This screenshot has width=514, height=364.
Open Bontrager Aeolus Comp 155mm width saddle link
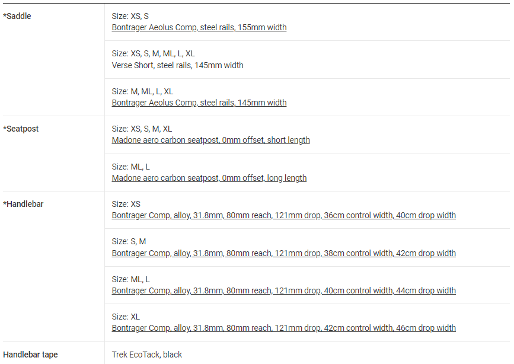click(199, 27)
